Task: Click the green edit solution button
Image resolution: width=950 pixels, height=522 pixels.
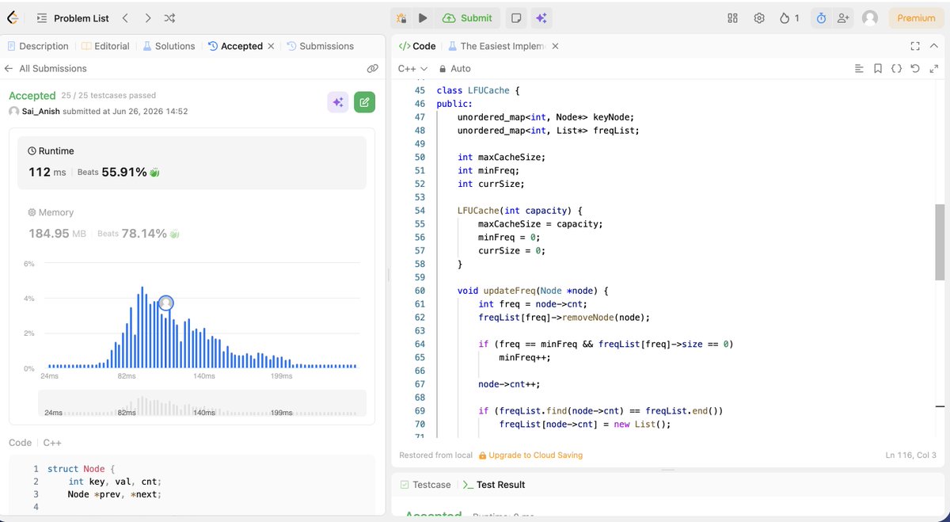Action: pyautogui.click(x=364, y=101)
